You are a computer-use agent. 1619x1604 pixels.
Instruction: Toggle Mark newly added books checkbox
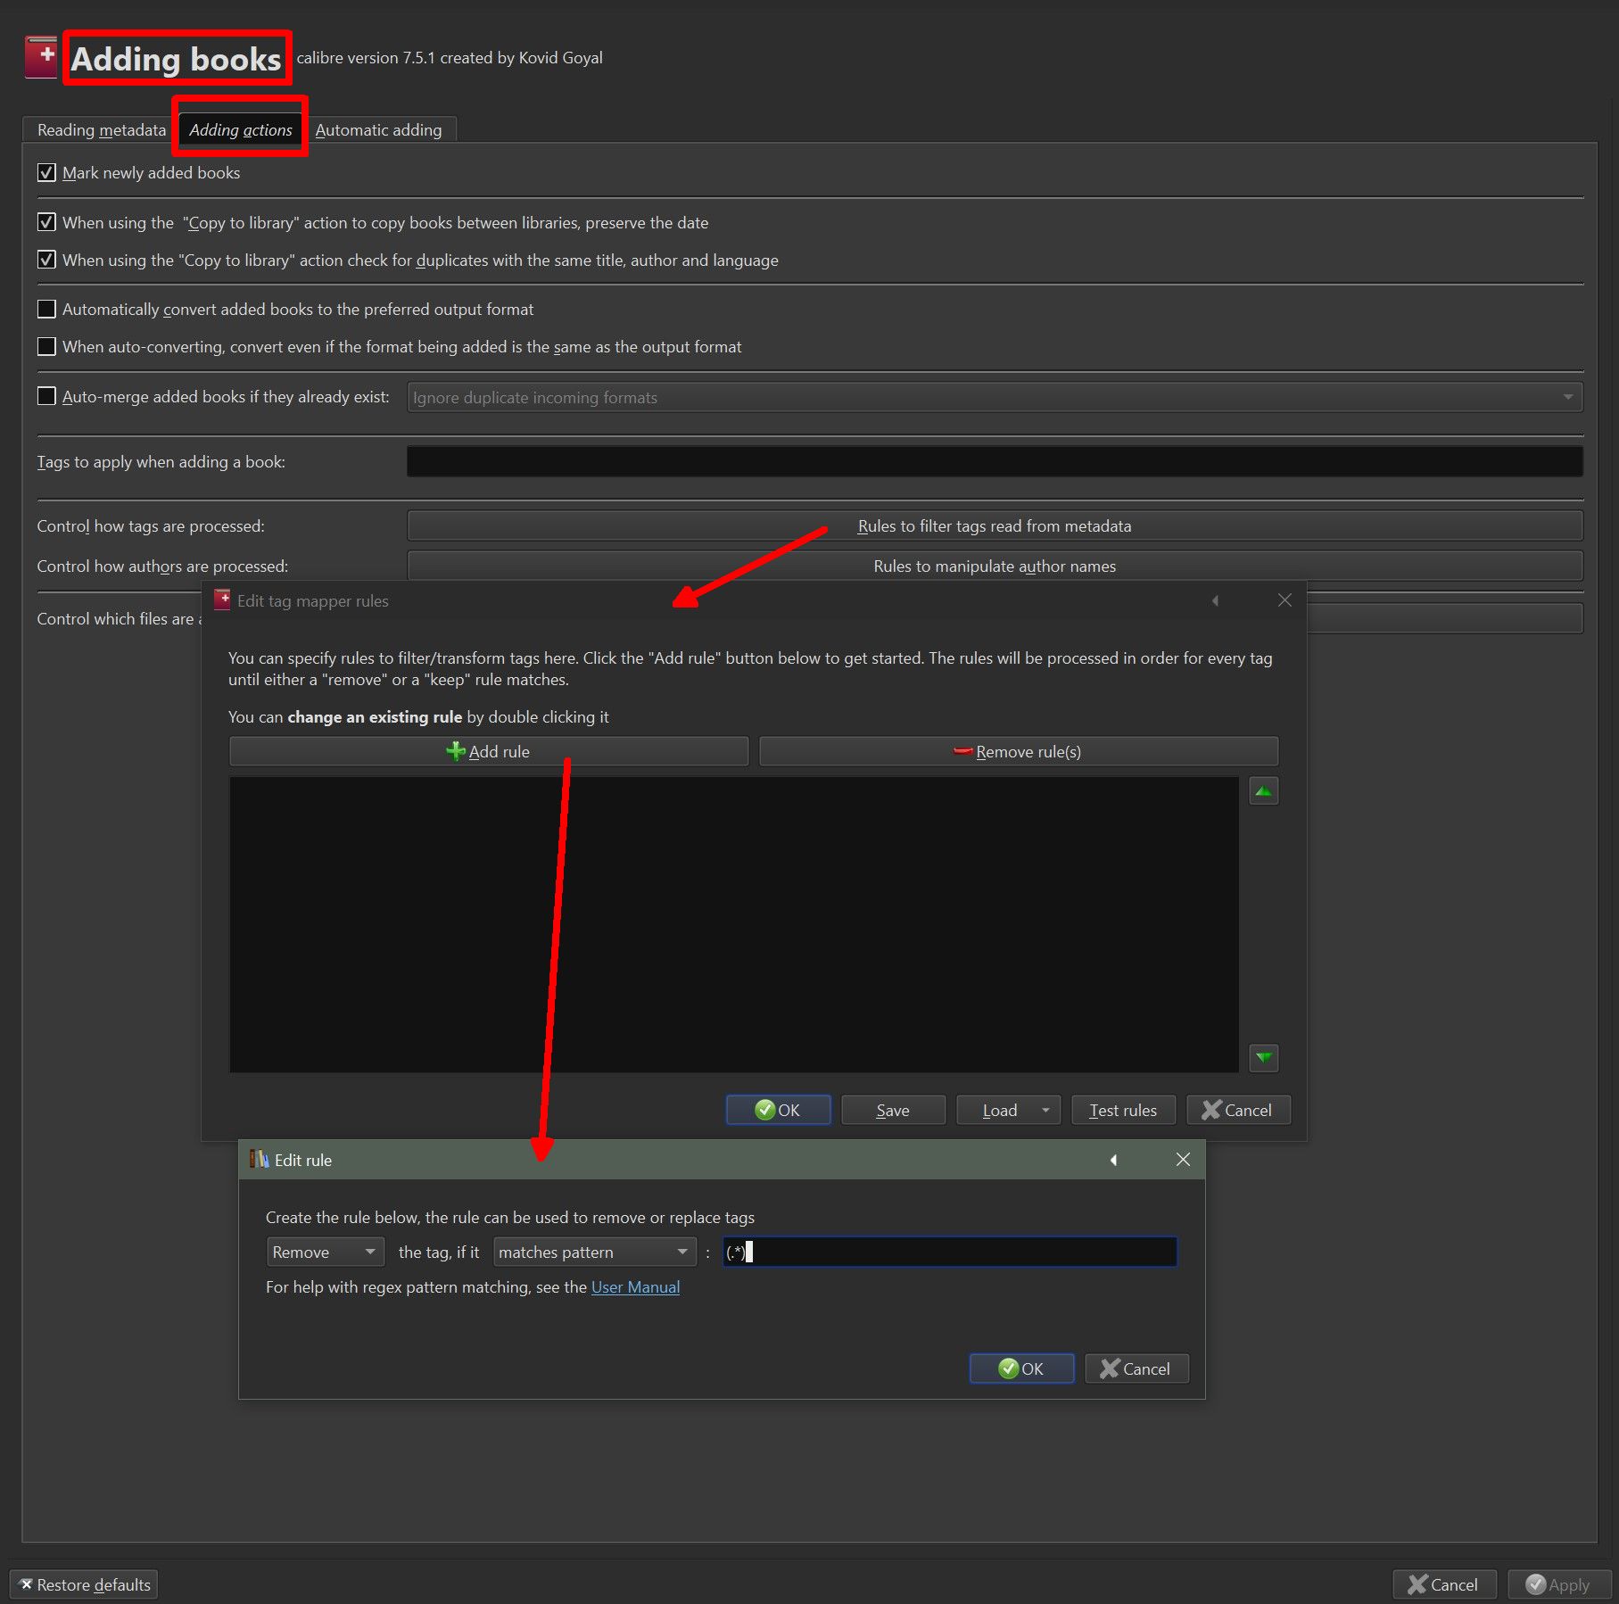(x=46, y=172)
